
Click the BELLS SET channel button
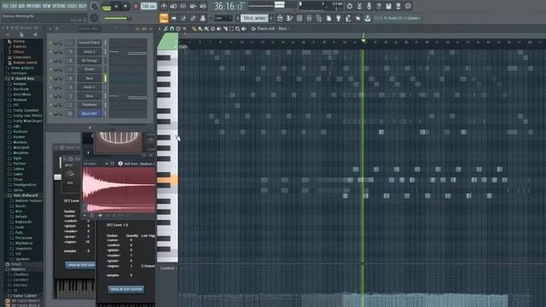pyautogui.click(x=89, y=113)
